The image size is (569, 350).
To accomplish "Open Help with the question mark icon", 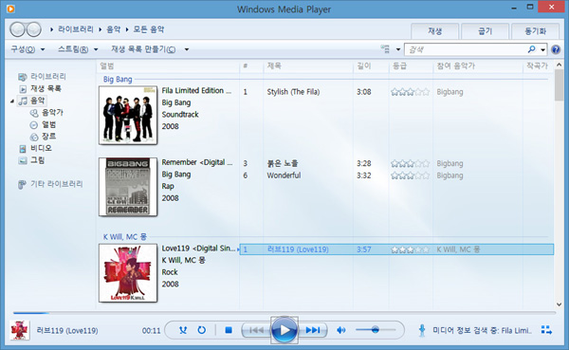I will pyautogui.click(x=556, y=49).
